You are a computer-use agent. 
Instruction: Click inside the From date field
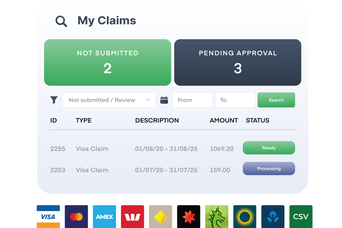tap(192, 100)
